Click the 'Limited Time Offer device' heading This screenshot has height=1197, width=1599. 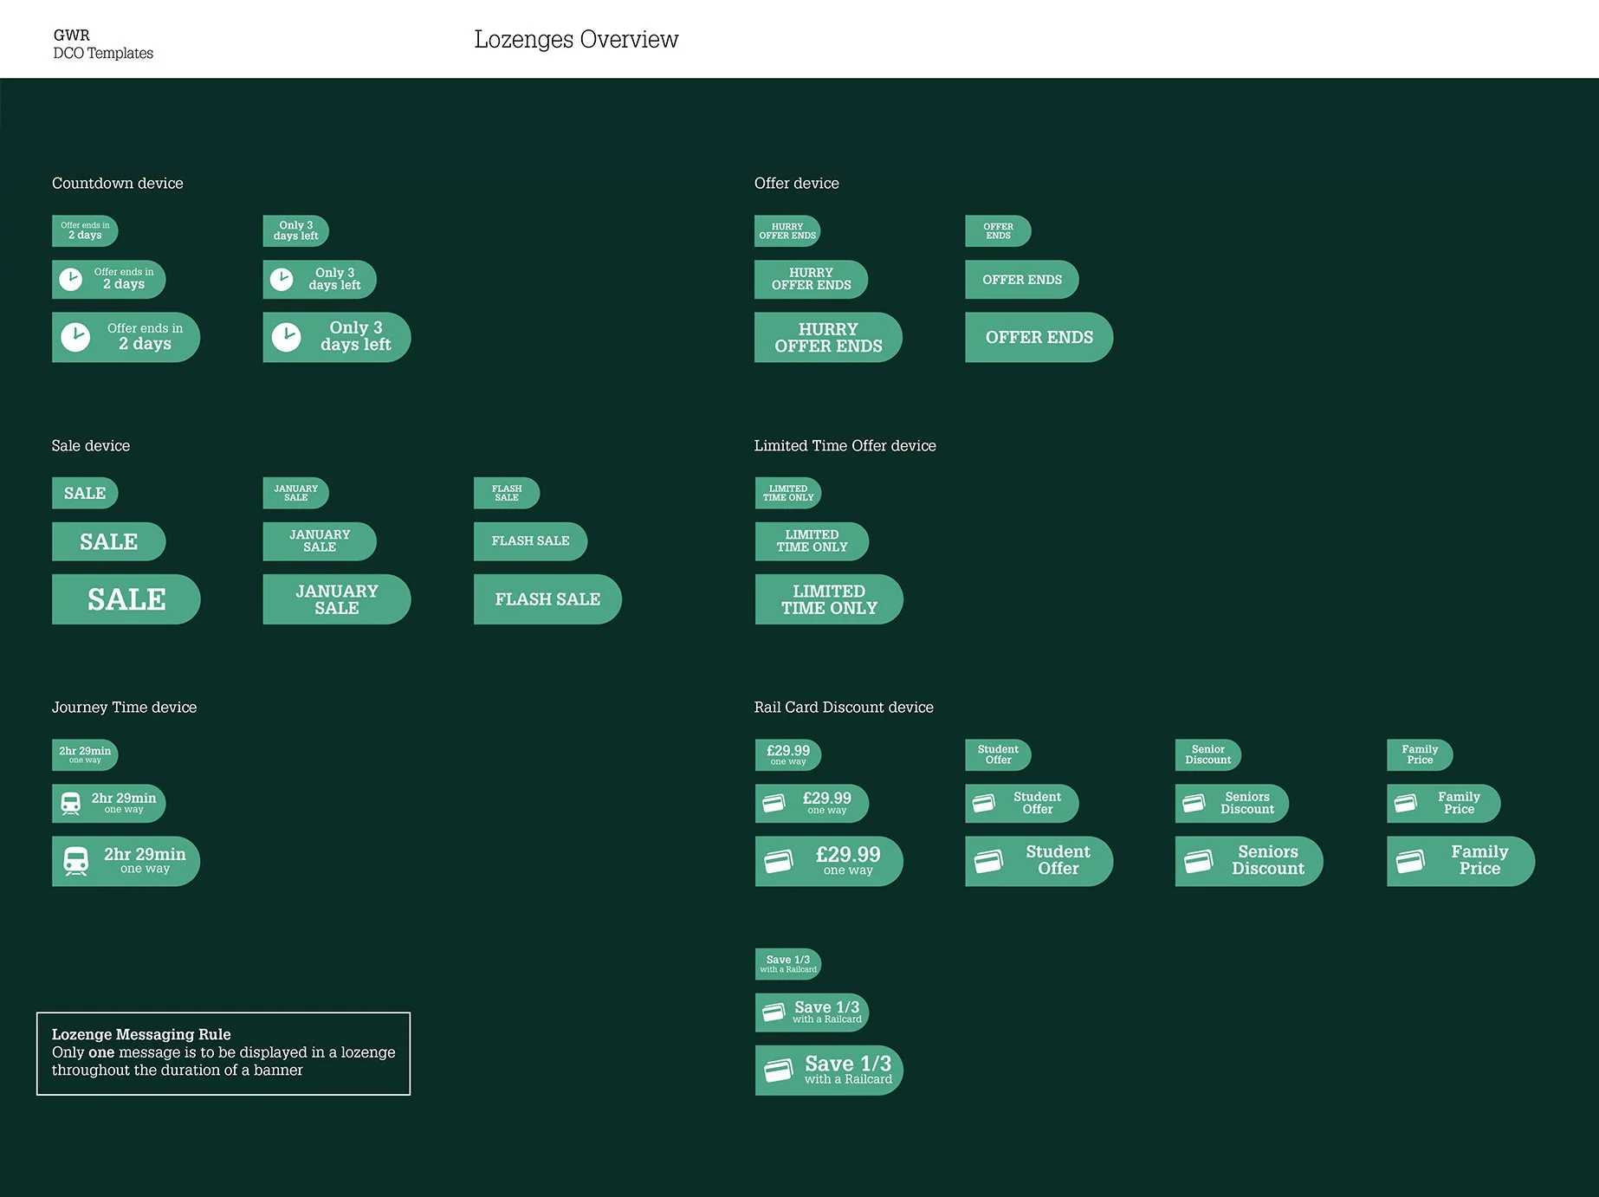click(845, 446)
